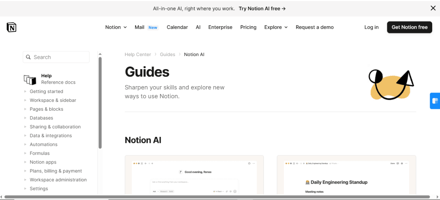Click the Log in link
The image size is (440, 200).
click(371, 27)
